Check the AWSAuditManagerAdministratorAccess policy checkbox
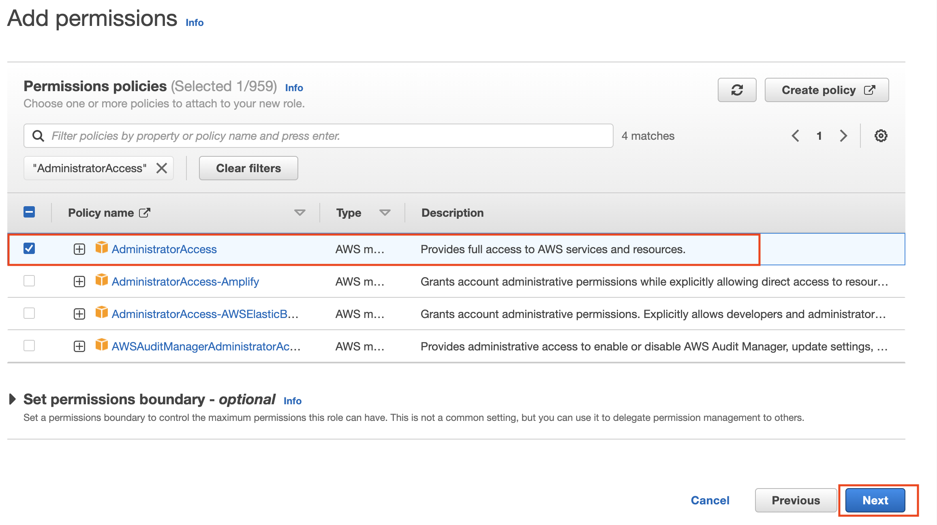 pos(29,346)
